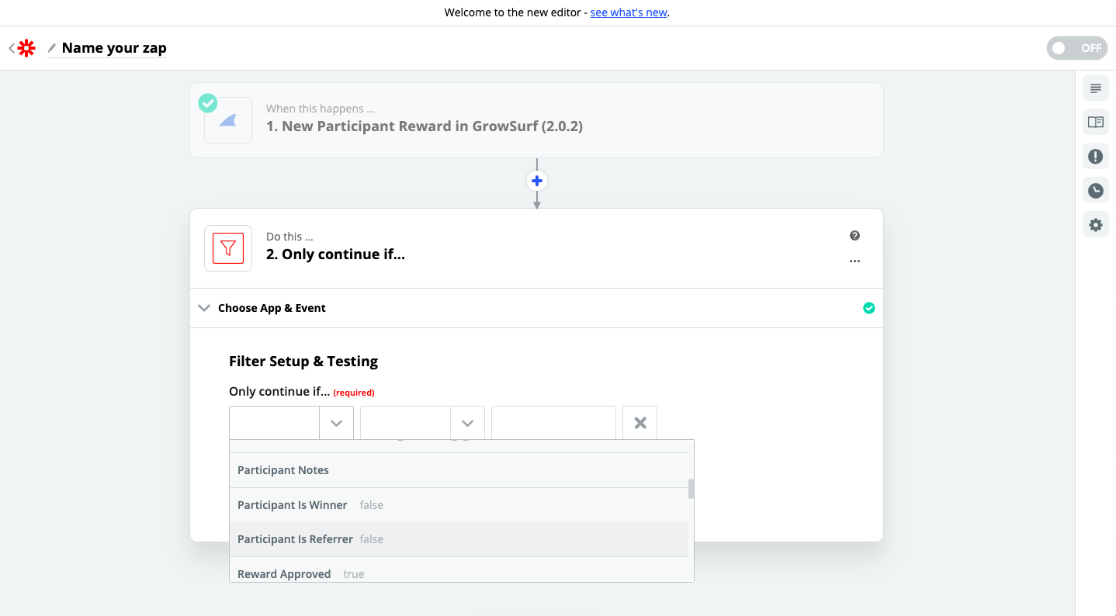This screenshot has height=616, width=1116.
Task: Open the alerts exclamation icon in sidebar
Action: pos(1096,157)
